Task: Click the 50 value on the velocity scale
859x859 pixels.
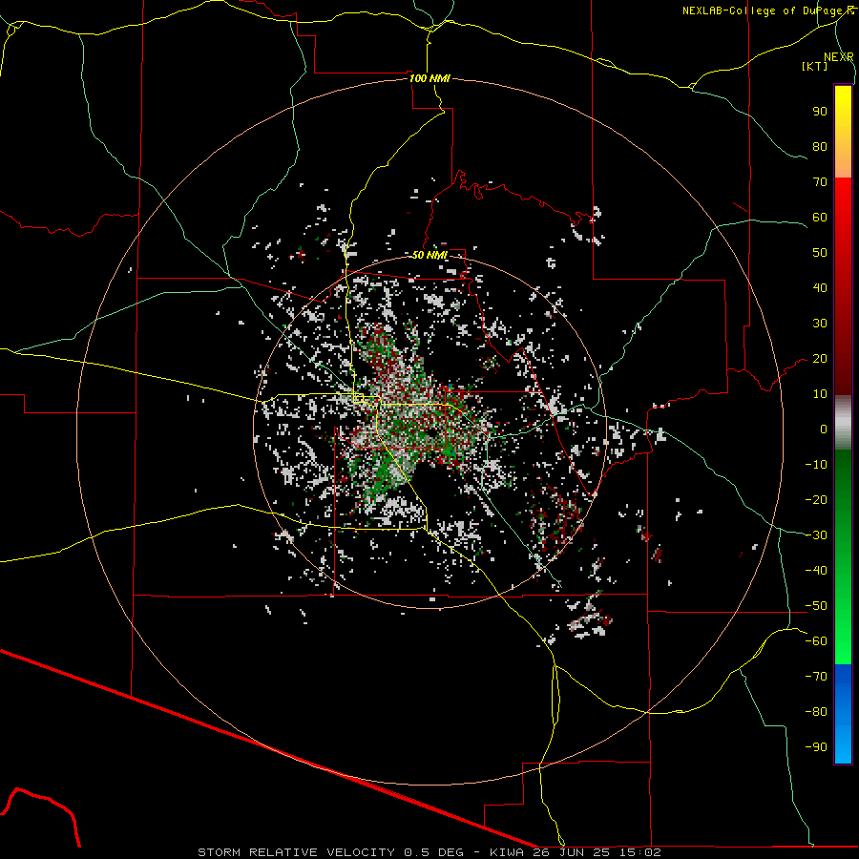Action: 820,253
